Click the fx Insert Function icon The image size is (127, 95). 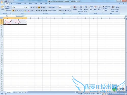22,16
